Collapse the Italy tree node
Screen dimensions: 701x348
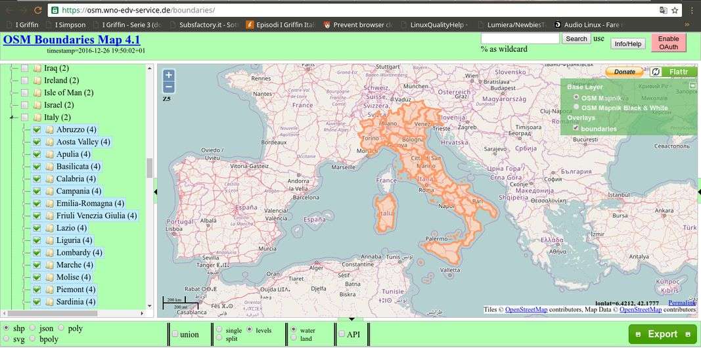(12, 118)
